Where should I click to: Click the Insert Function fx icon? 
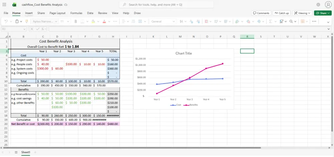click(43, 29)
